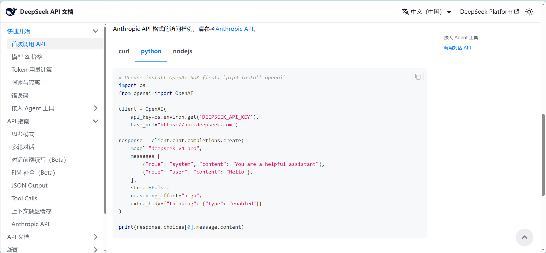Open the 中文（中国）language dropdown

pos(427,12)
